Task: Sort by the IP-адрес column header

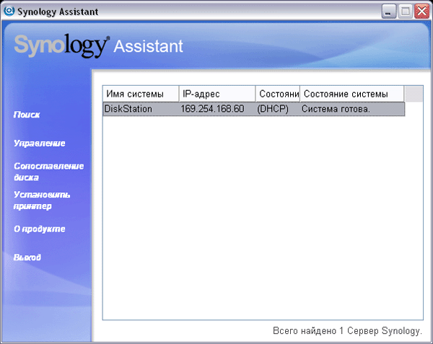Action: pos(217,94)
